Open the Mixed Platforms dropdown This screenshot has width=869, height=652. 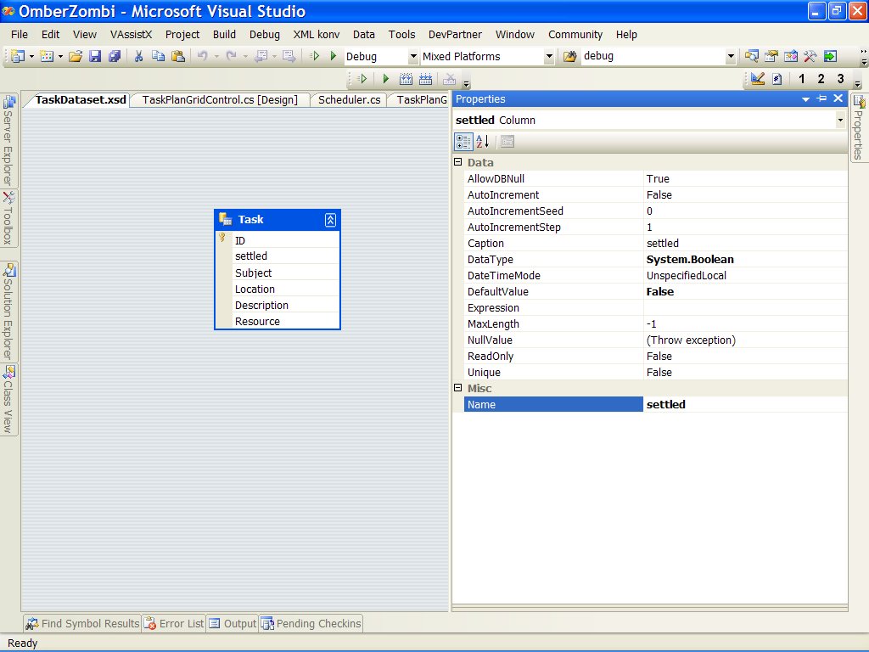(549, 56)
